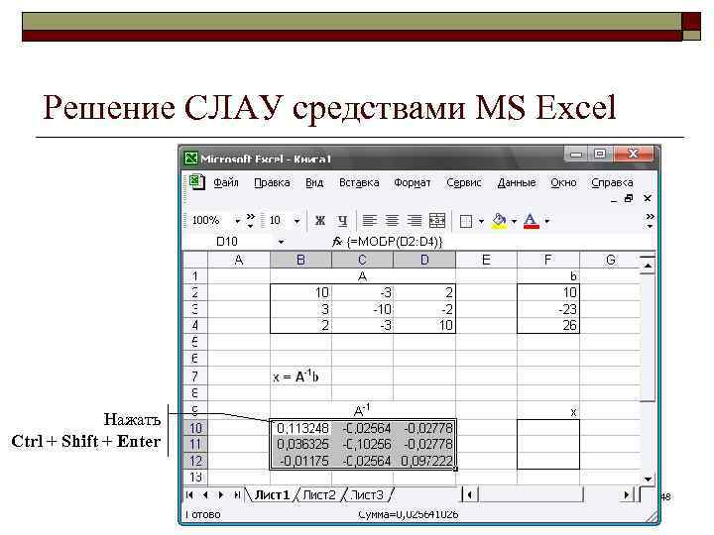Click the horizontal scrollbar left arrow
The width and height of the screenshot is (714, 535).
(x=469, y=494)
